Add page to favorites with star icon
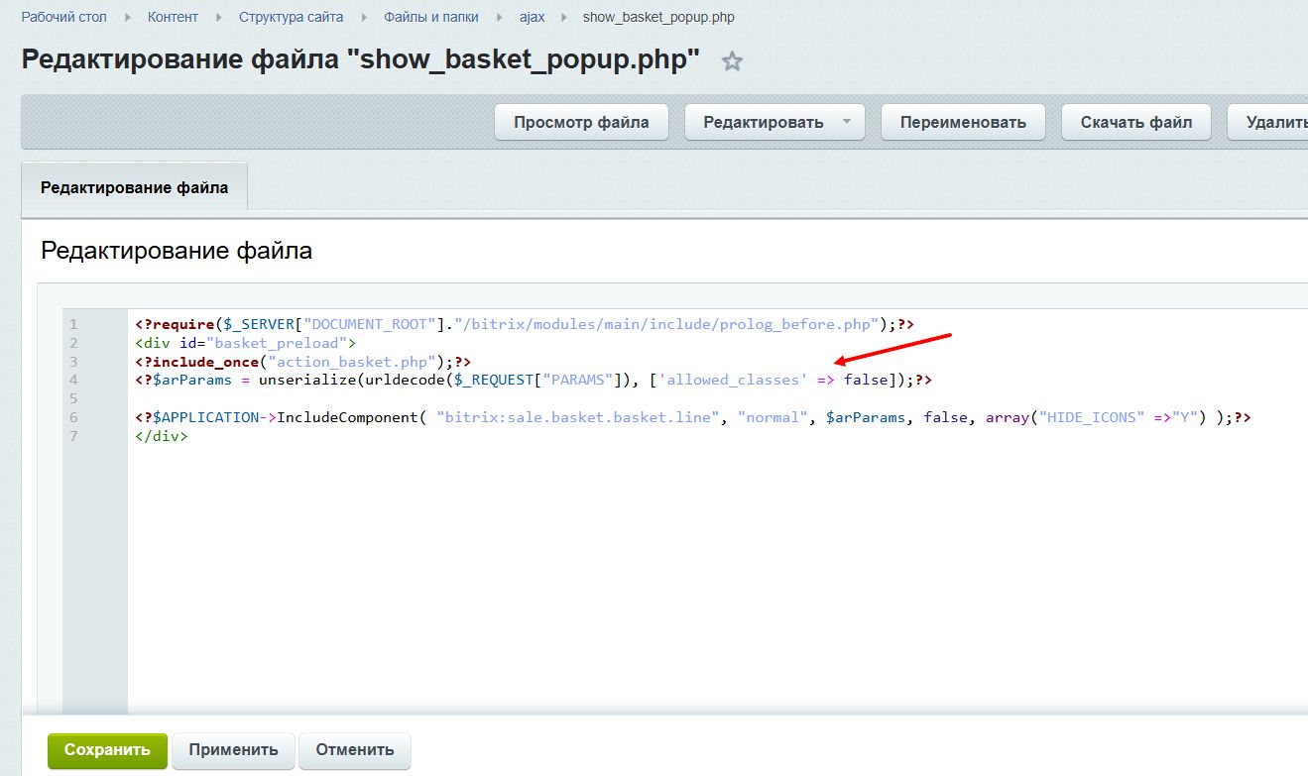Viewport: 1308px width, 776px height. click(x=732, y=61)
